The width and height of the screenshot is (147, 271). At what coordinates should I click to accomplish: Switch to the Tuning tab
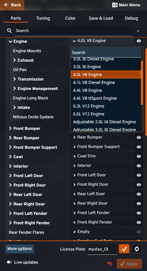pos(43,18)
